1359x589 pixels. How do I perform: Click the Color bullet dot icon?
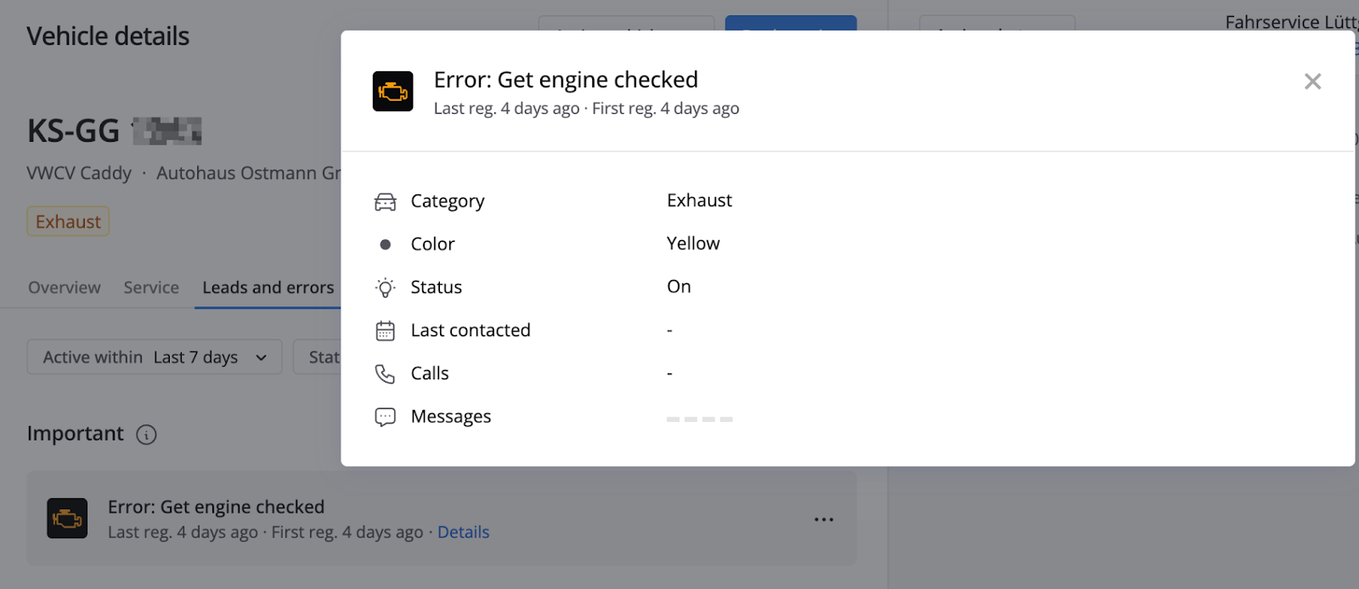pyautogui.click(x=386, y=244)
